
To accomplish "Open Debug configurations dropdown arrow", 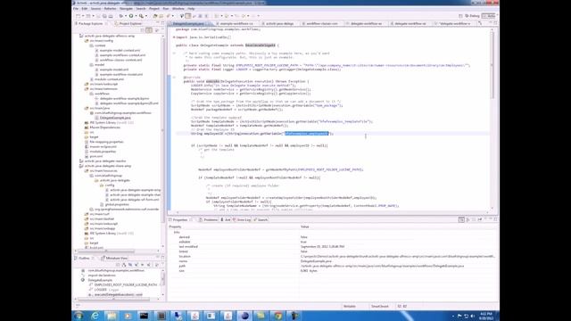I will pyautogui.click(x=126, y=16).
